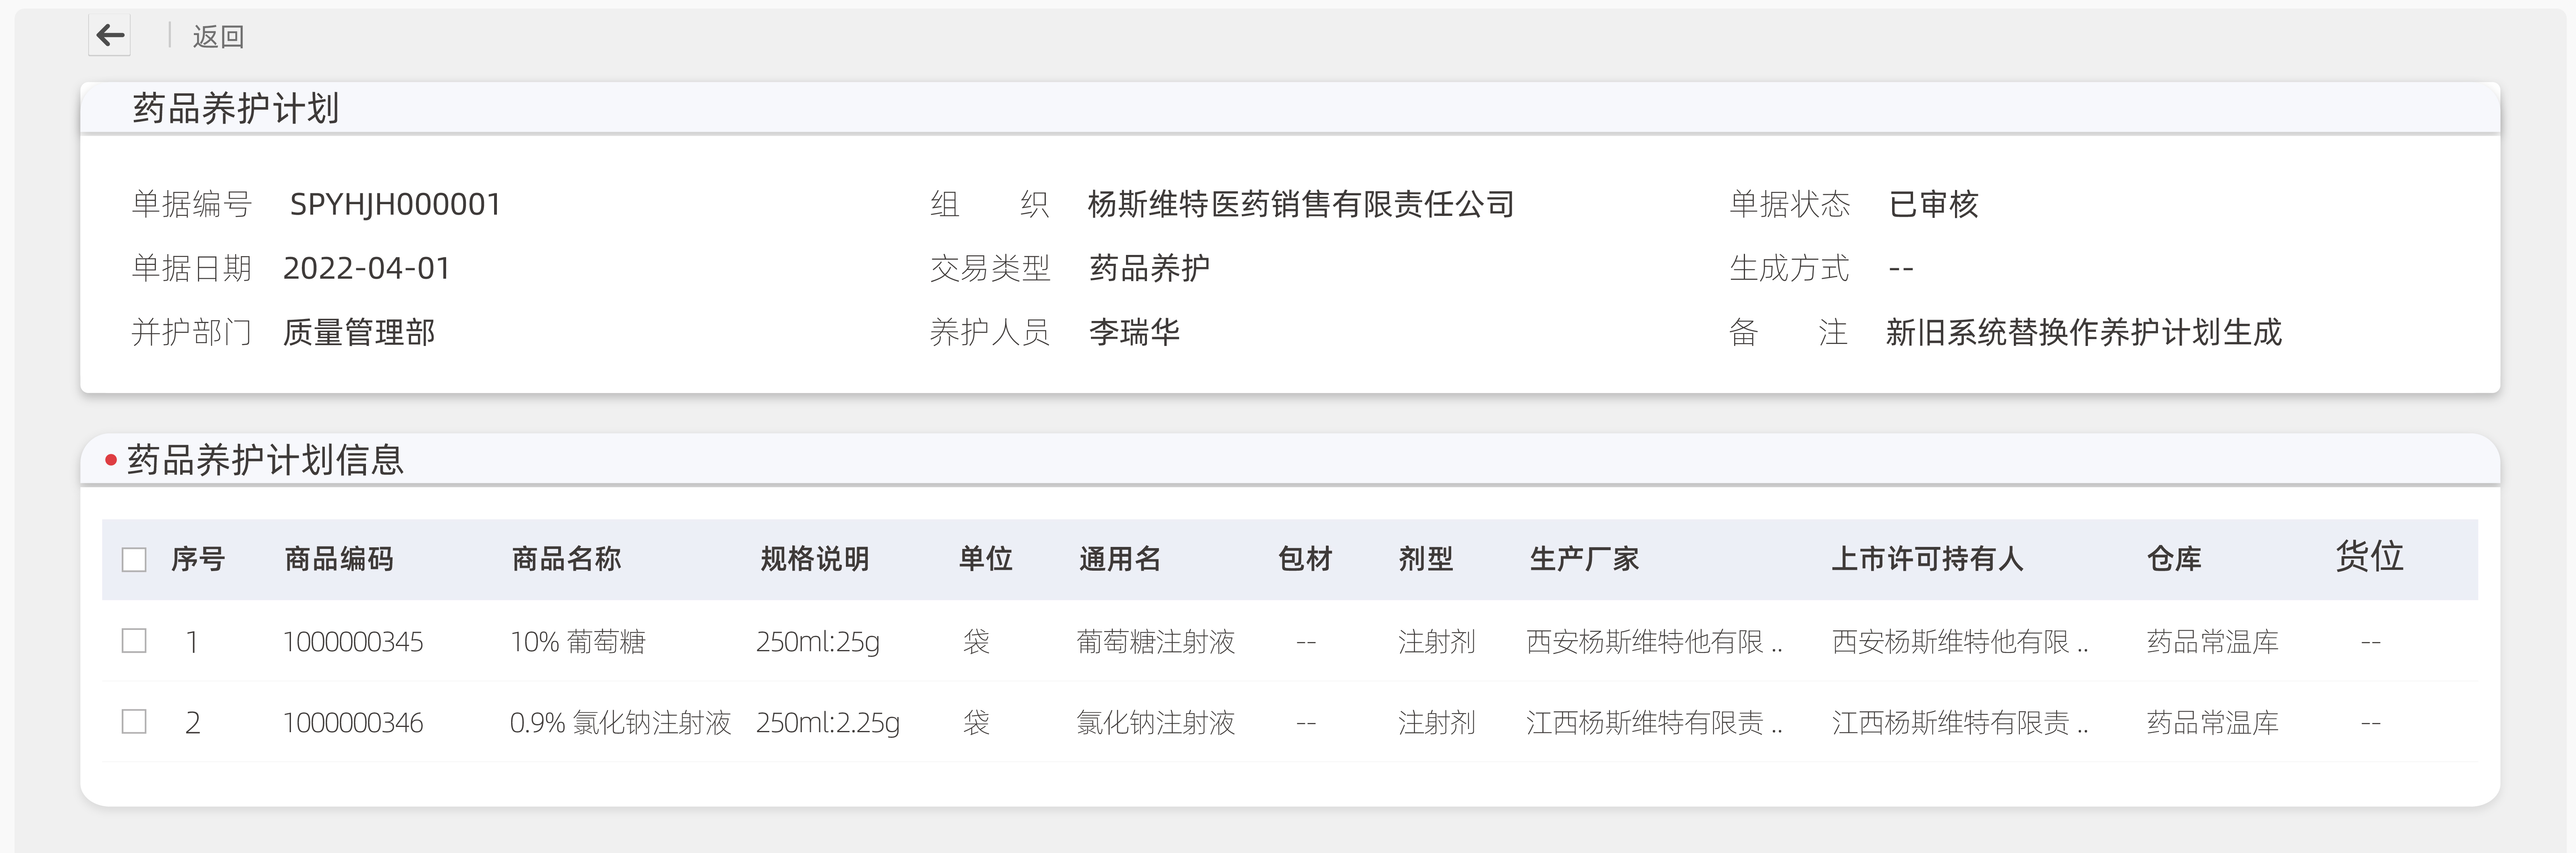Screen dimensions: 2576x853
Task: Click the 药品养护计划 panel title
Action: pos(236,108)
